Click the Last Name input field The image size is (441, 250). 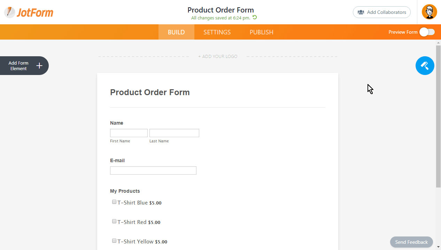174,133
